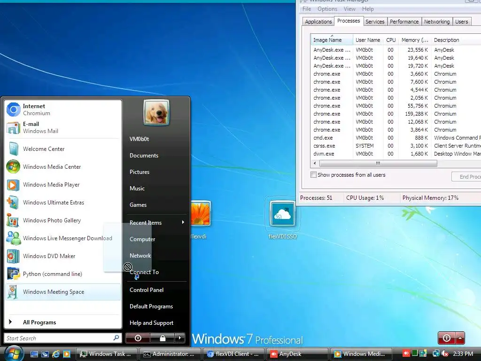The width and height of the screenshot is (481, 361).
Task: Click the volume muted tray icon
Action: (x=445, y=353)
